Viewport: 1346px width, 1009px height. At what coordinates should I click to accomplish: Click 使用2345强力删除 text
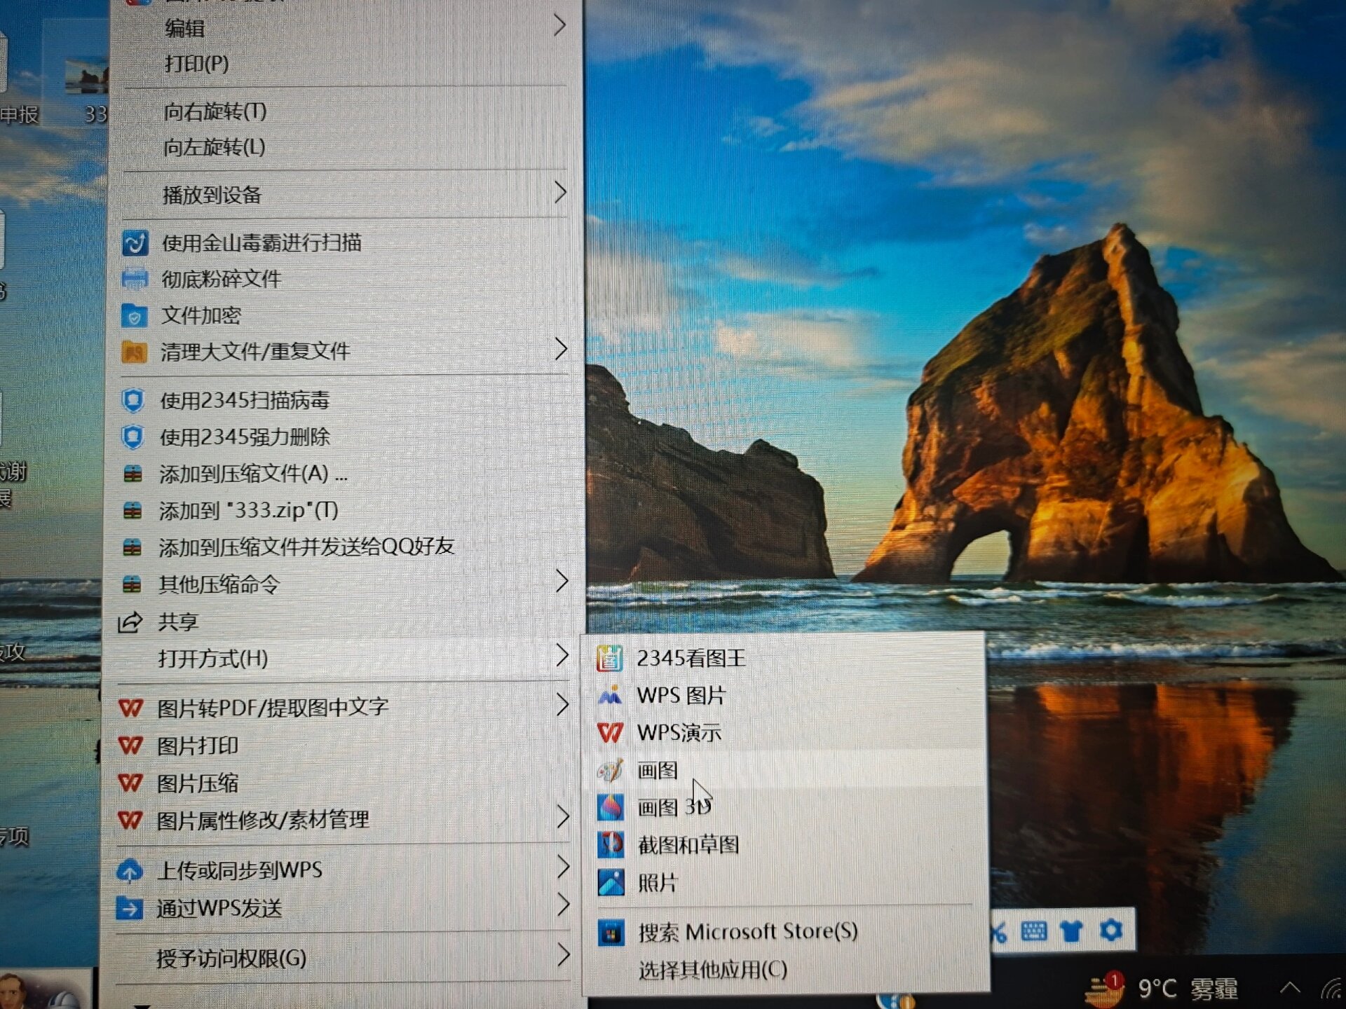pos(245,438)
